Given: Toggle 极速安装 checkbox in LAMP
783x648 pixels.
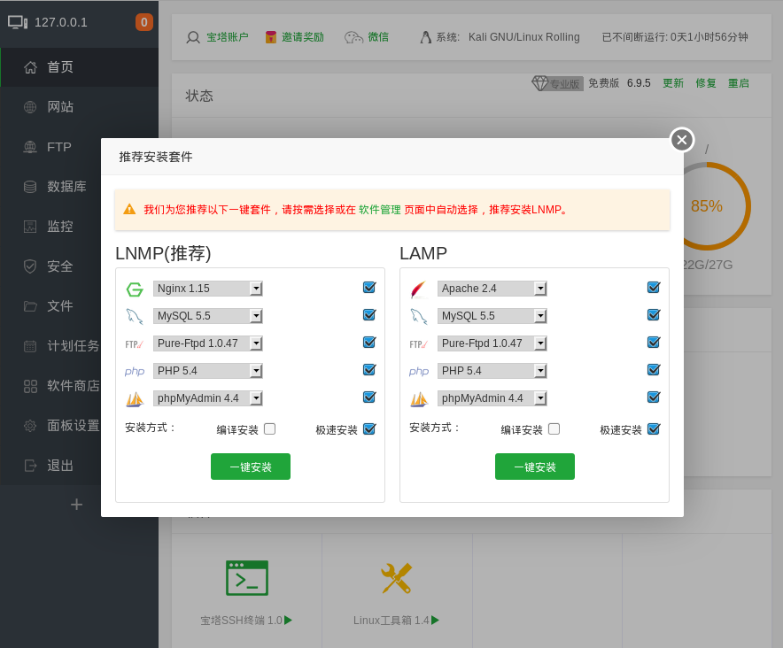Looking at the screenshot, I should click(x=654, y=429).
